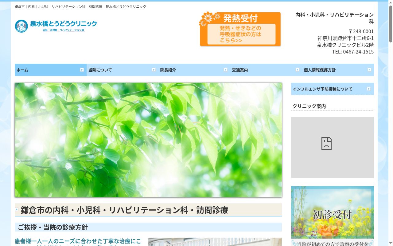This screenshot has height=246, width=393.
Task: Click the arrow icon beside ホーム
Action: point(82,70)
